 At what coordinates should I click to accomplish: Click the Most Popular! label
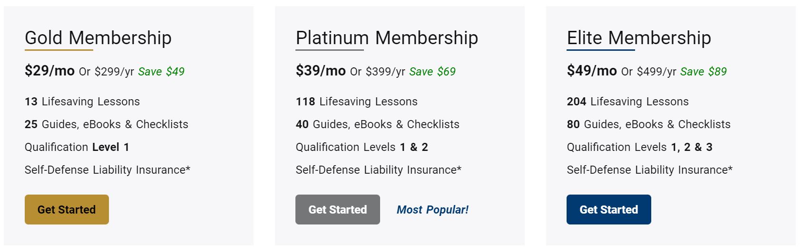tap(432, 210)
